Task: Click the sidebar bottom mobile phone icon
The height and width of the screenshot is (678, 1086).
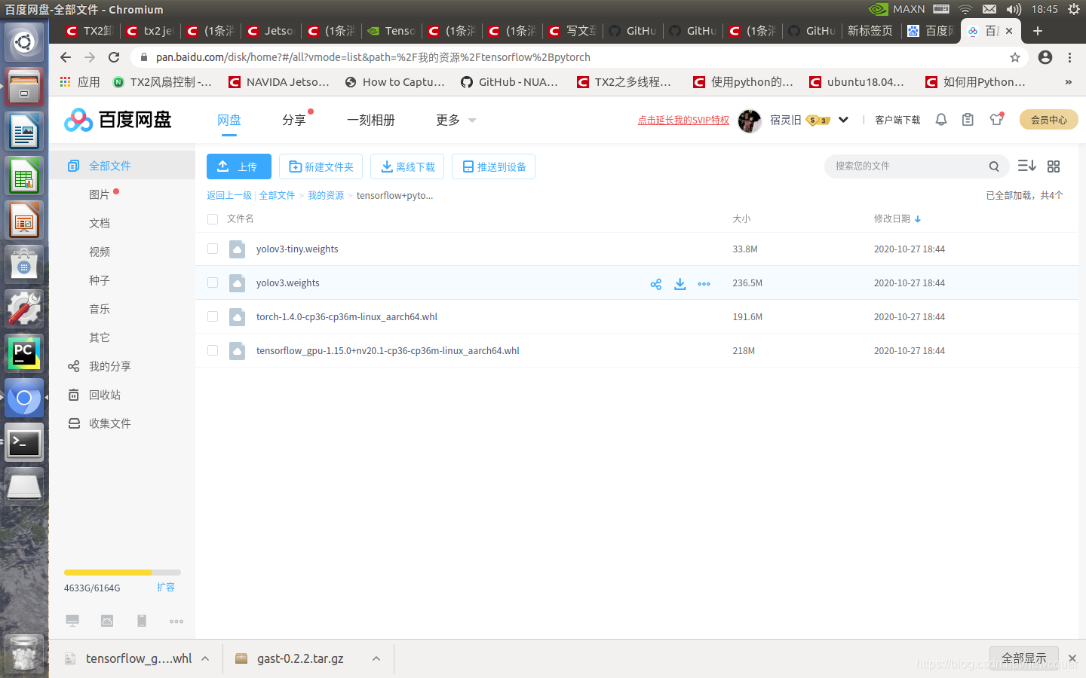Action: pos(142,621)
